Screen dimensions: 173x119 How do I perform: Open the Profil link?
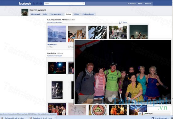point(140,3)
